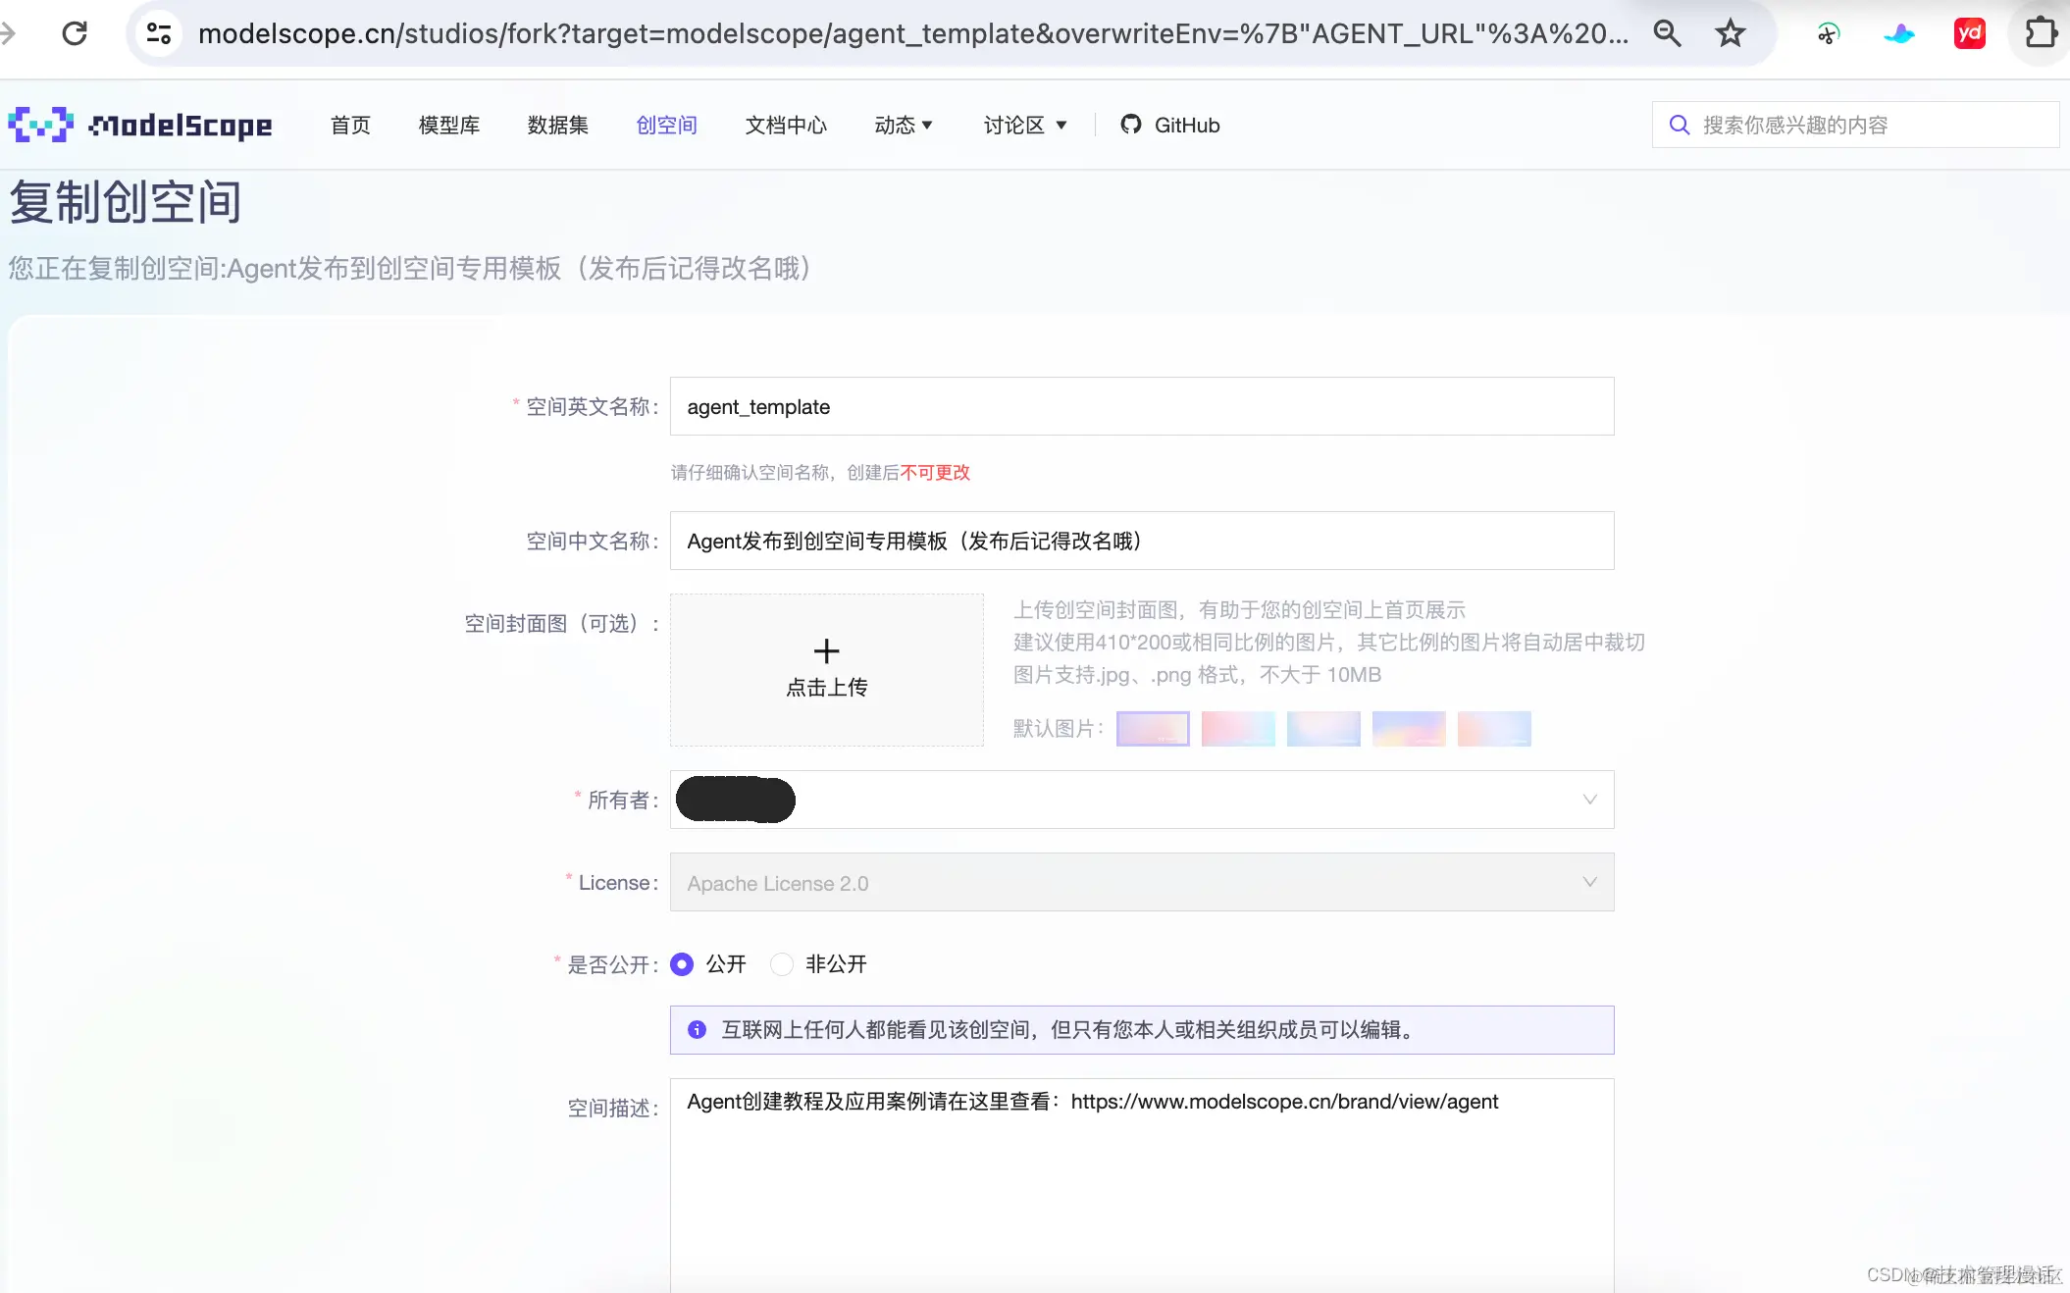Open the scissors clipper extension icon
2070x1293 pixels.
click(x=1828, y=32)
